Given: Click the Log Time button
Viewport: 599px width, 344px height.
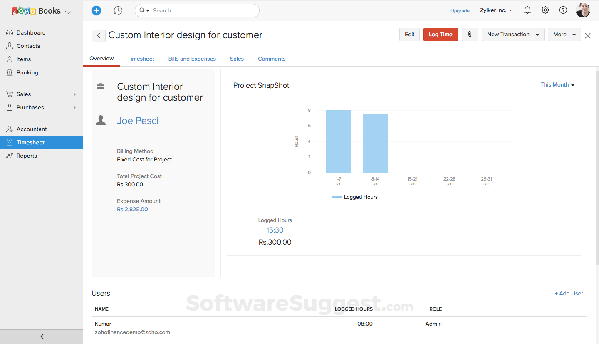Looking at the screenshot, I should click(441, 35).
